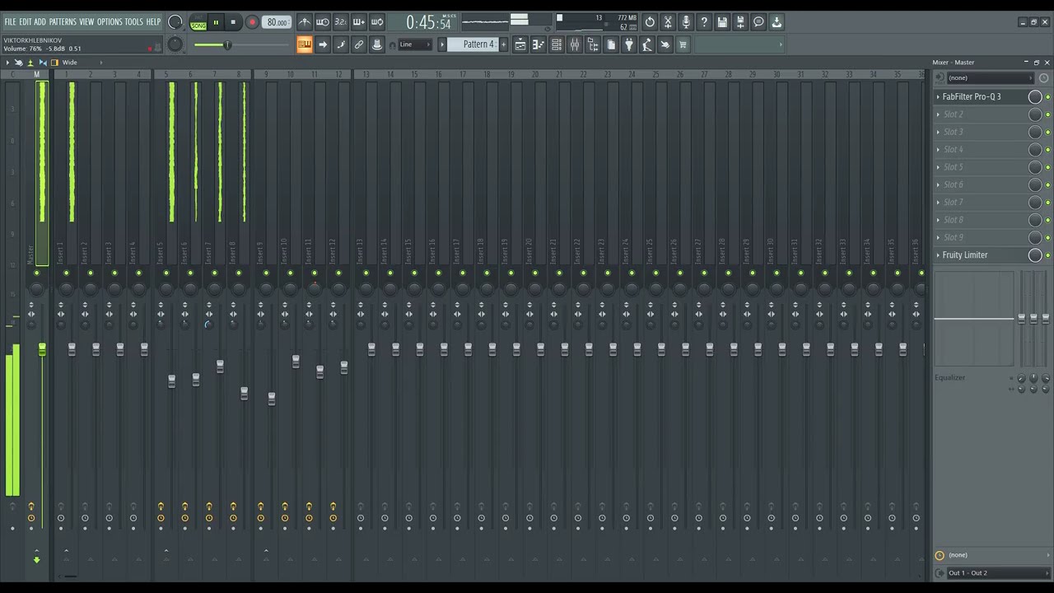Mute the Insert 1 track LED
This screenshot has width=1054, height=593.
(x=66, y=273)
